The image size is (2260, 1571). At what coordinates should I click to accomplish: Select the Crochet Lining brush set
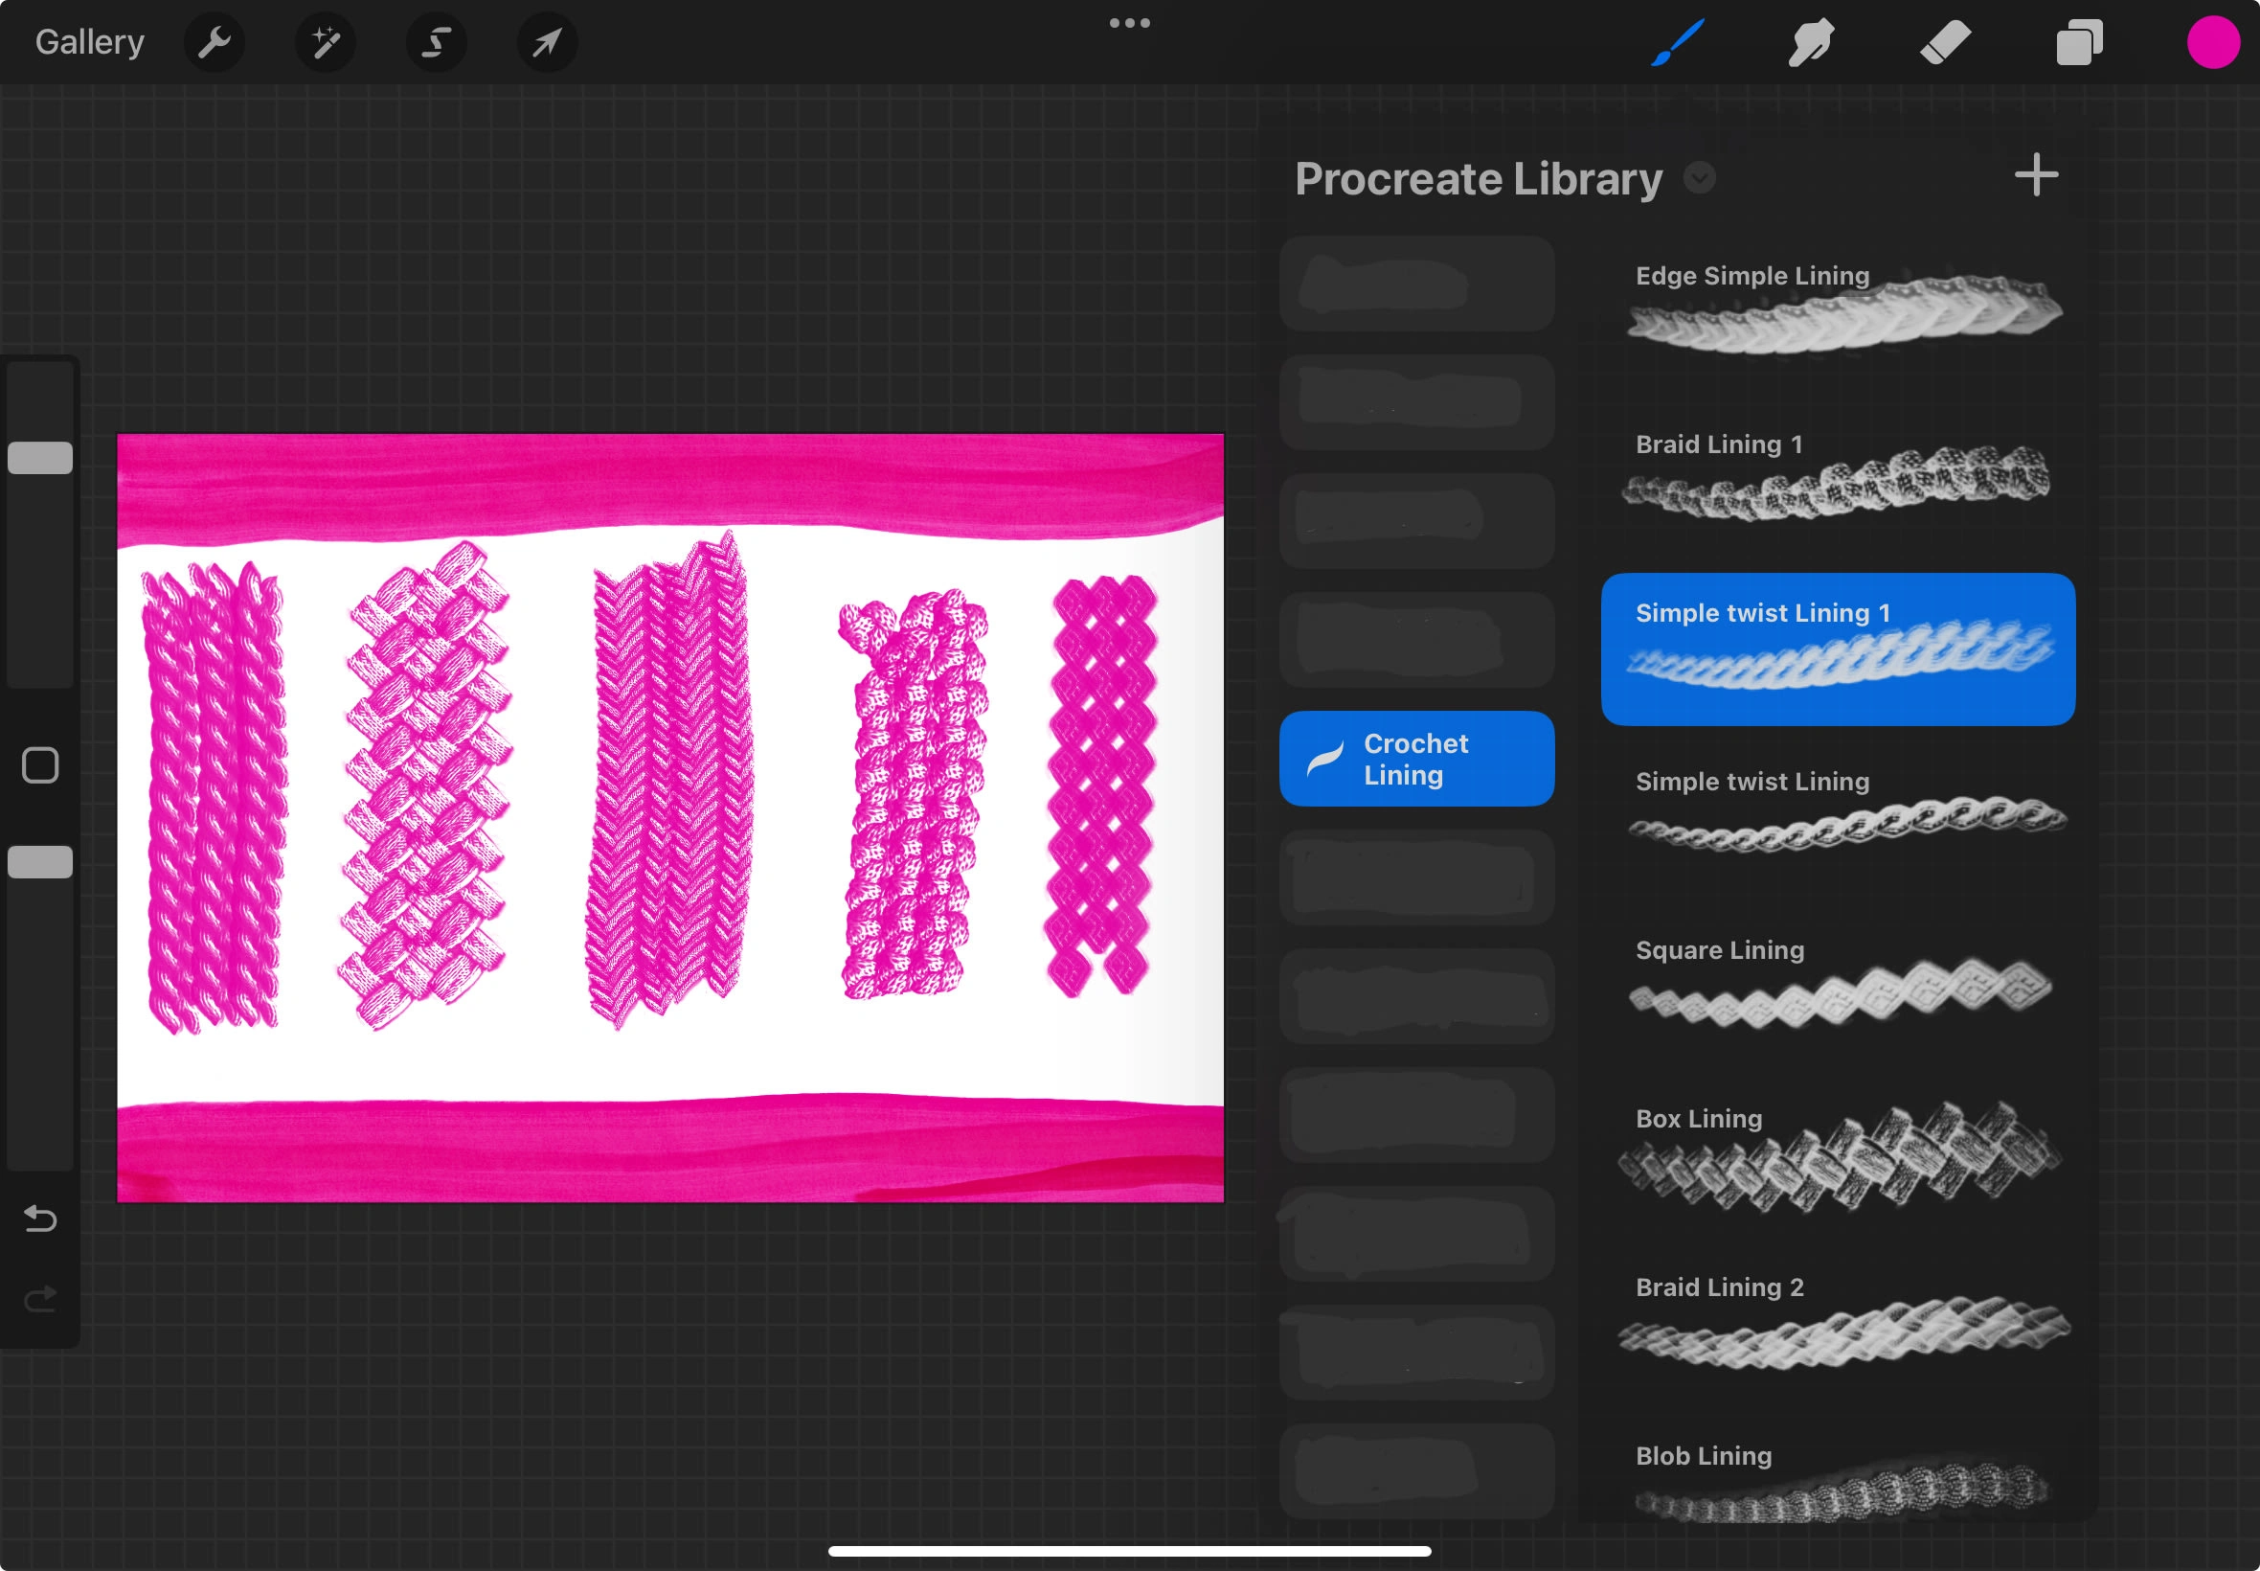pos(1415,759)
